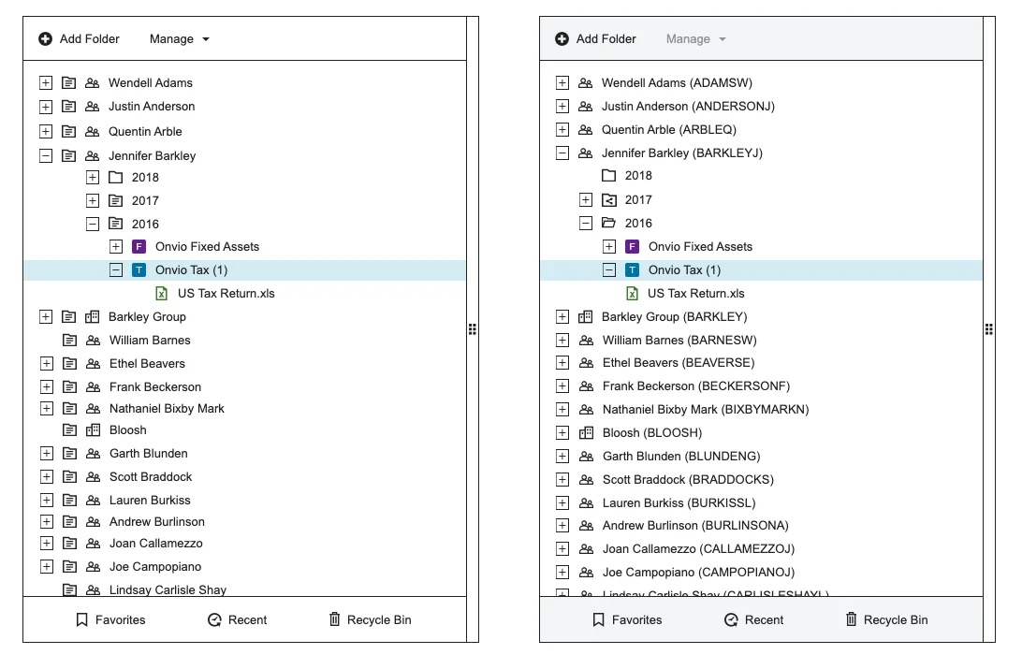
Task: Select Nathaniel Bixby Mark (BIXBYMARKN)
Action: [x=706, y=410]
